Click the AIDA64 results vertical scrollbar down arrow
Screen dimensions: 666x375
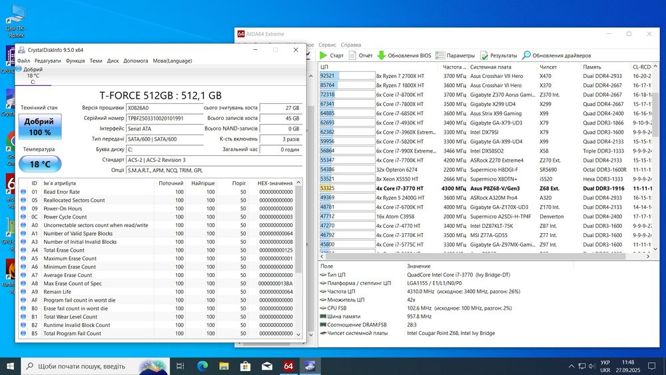point(655,249)
